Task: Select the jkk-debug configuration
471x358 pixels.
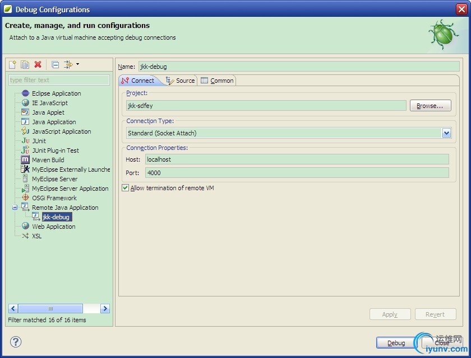Action: pyautogui.click(x=56, y=217)
